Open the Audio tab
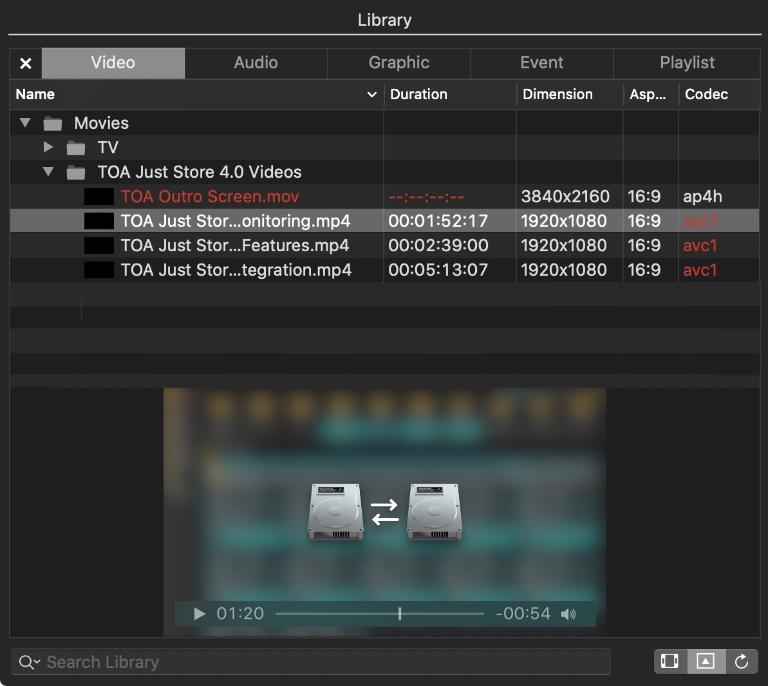This screenshot has height=686, width=768. 256,62
